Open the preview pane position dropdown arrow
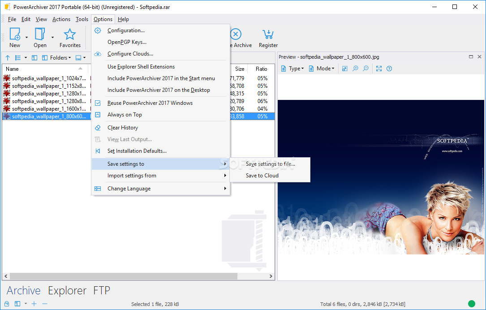Screen dimensions: 486x310 pyautogui.click(x=84, y=58)
